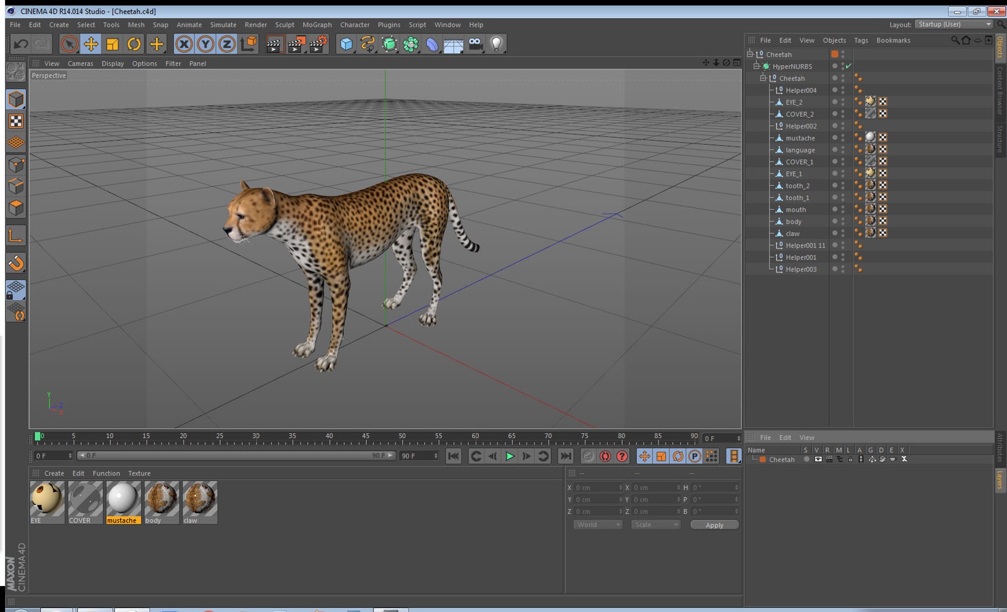Open the Layers vertical tab
Image resolution: width=1007 pixels, height=612 pixels.
click(x=1000, y=479)
